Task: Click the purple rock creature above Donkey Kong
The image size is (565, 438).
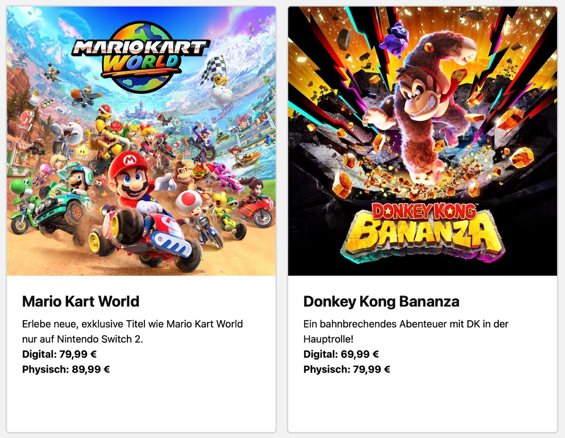Action: click(395, 37)
